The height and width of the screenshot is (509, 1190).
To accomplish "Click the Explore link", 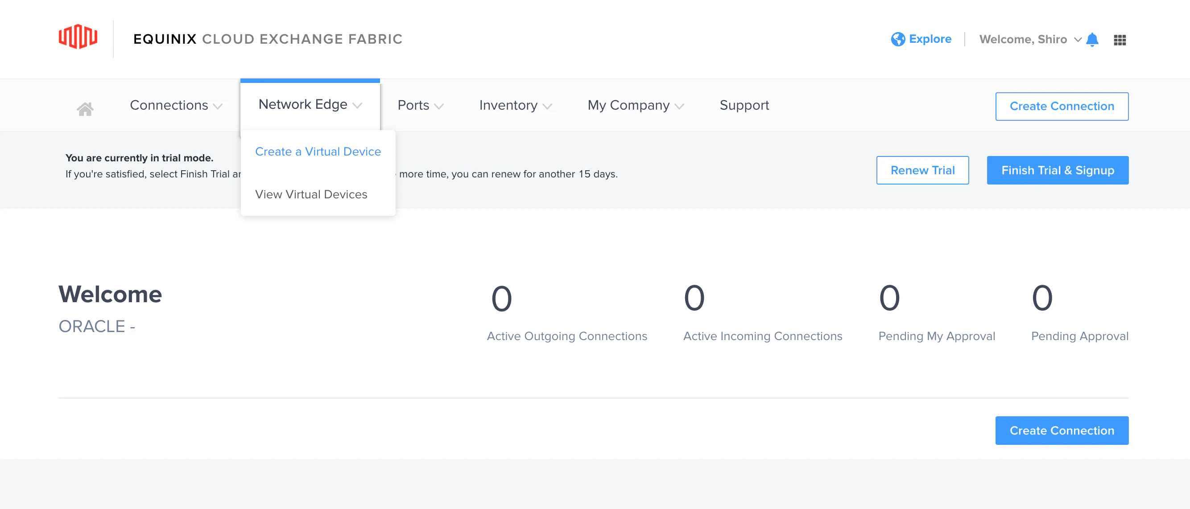I will 930,39.
